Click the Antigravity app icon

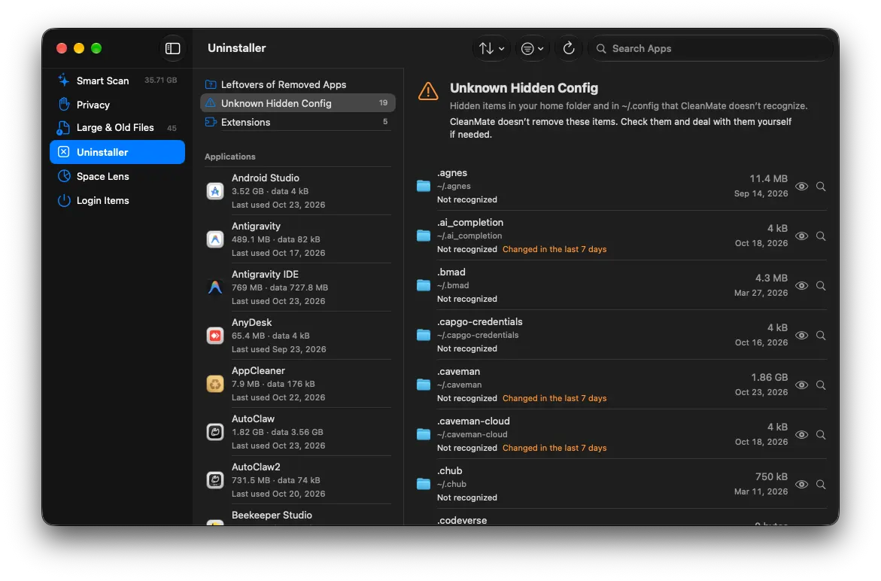pos(215,239)
